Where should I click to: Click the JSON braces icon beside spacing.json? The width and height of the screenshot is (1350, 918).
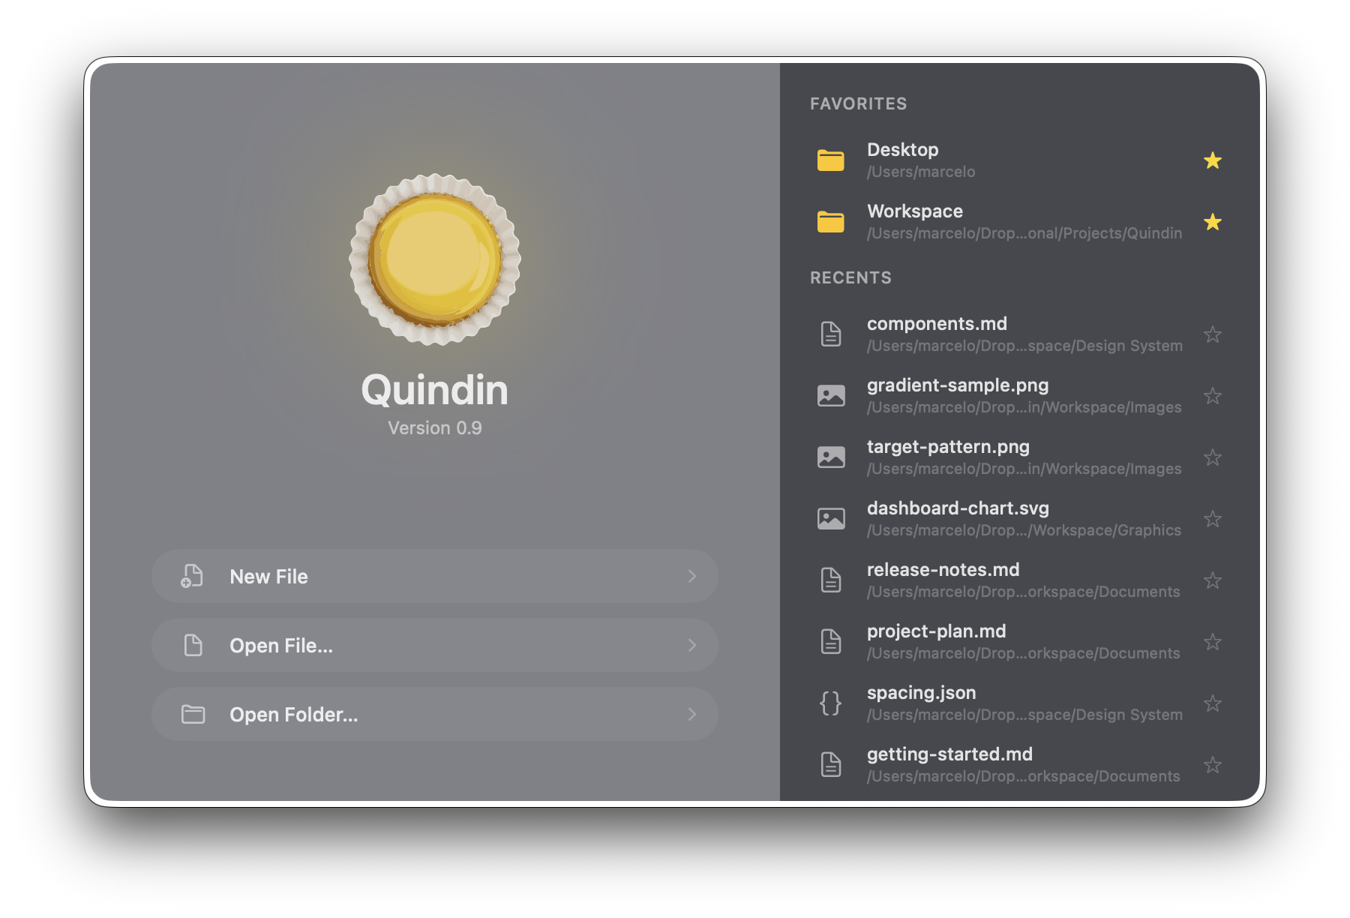(x=830, y=703)
